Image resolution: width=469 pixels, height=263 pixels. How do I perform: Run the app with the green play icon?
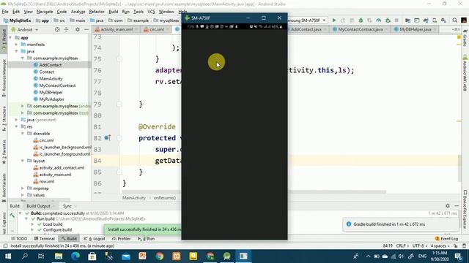(x=334, y=20)
